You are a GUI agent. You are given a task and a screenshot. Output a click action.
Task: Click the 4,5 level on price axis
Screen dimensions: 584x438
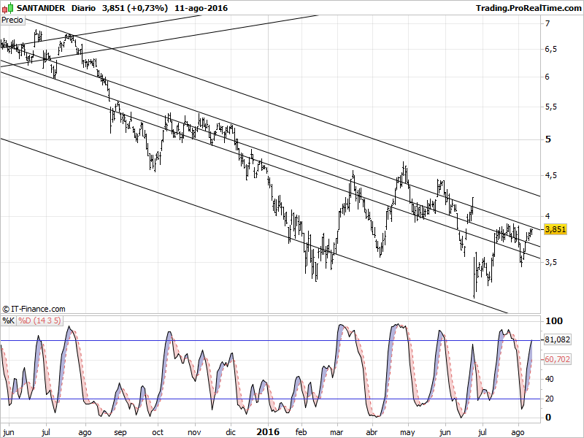[x=551, y=175]
